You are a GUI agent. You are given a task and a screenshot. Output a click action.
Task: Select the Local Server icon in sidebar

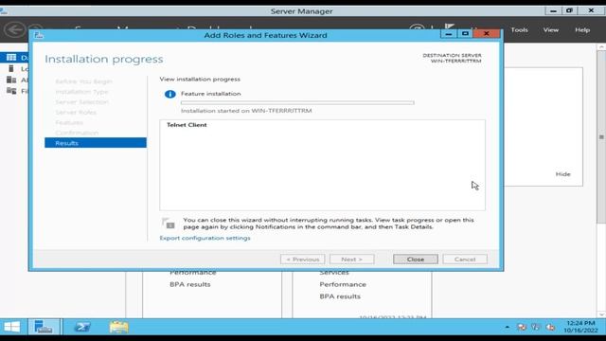click(x=11, y=68)
